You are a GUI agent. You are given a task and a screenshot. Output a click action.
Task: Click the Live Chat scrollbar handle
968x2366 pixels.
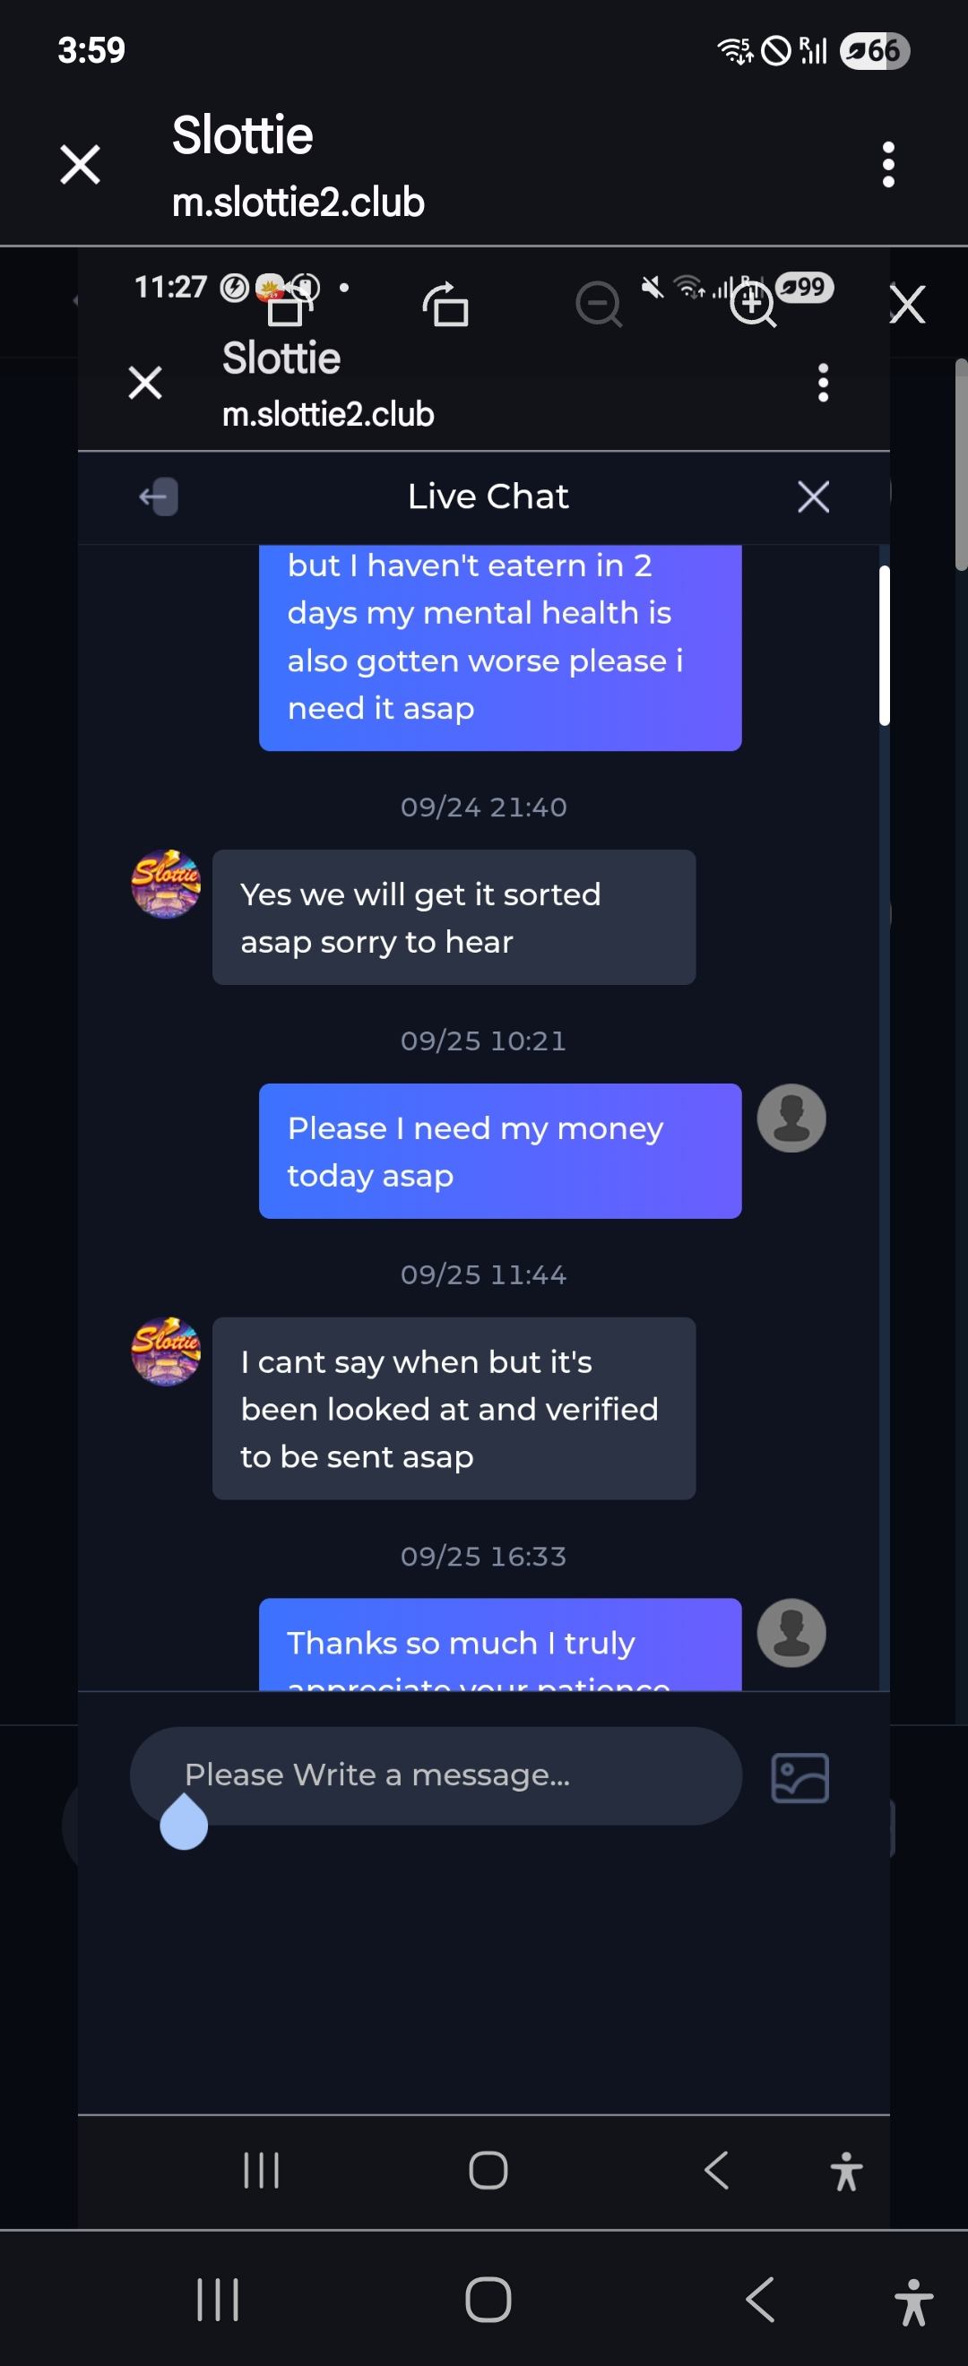click(884, 645)
